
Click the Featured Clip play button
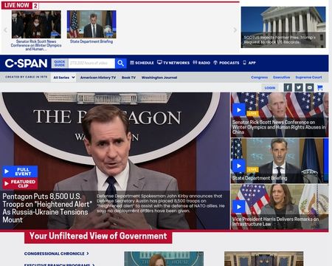click(x=20, y=183)
